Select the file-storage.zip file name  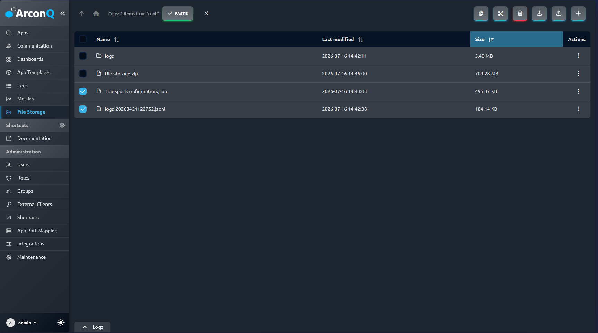click(x=121, y=74)
